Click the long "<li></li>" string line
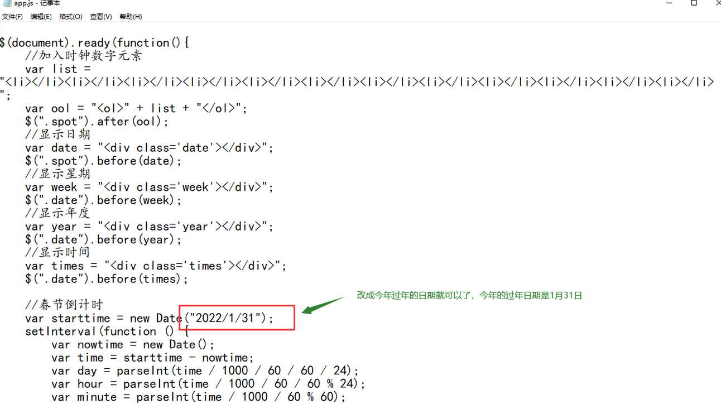This screenshot has height=404, width=721. (x=357, y=82)
